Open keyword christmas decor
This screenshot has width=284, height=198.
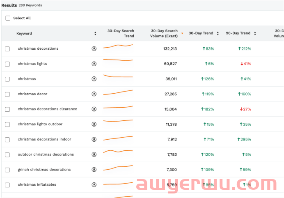pyautogui.click(x=32, y=94)
